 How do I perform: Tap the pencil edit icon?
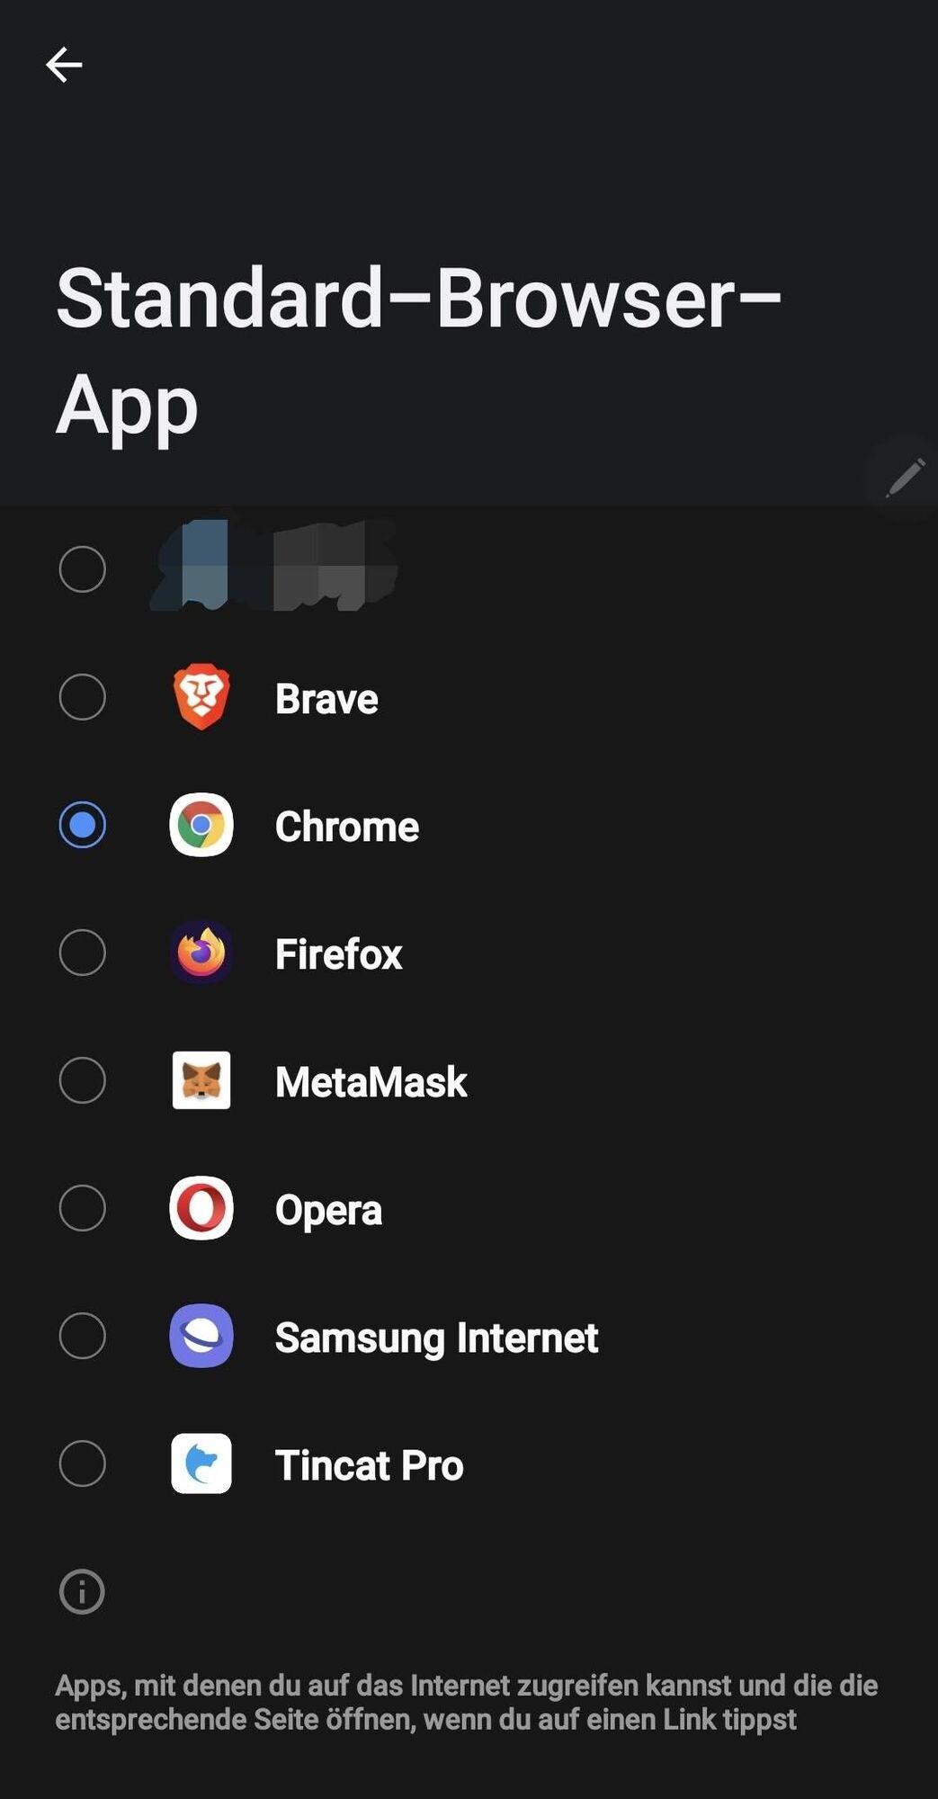coord(905,477)
